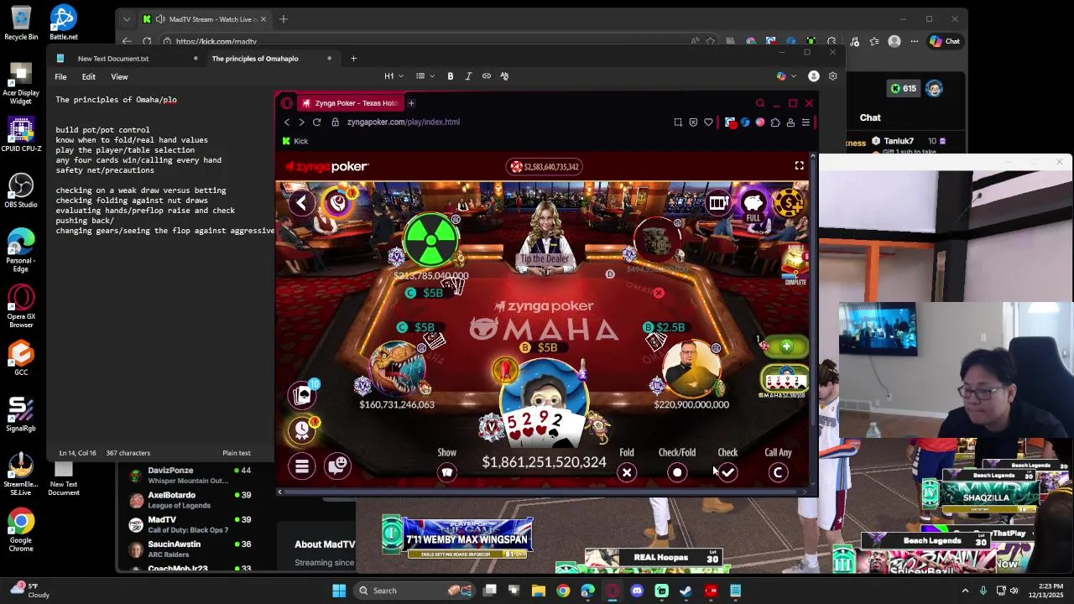The height and width of the screenshot is (604, 1074).
Task: Insert a link in Notepad
Action: (x=486, y=76)
